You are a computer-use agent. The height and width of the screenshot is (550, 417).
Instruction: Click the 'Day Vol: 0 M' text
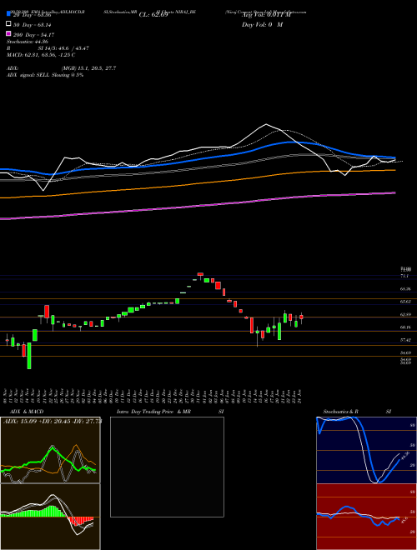(262, 25)
